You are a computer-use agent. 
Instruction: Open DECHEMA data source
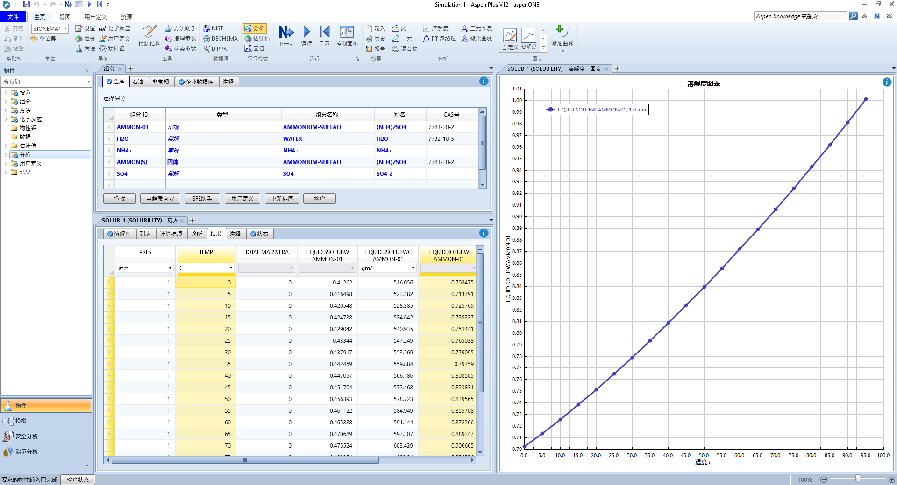click(220, 39)
